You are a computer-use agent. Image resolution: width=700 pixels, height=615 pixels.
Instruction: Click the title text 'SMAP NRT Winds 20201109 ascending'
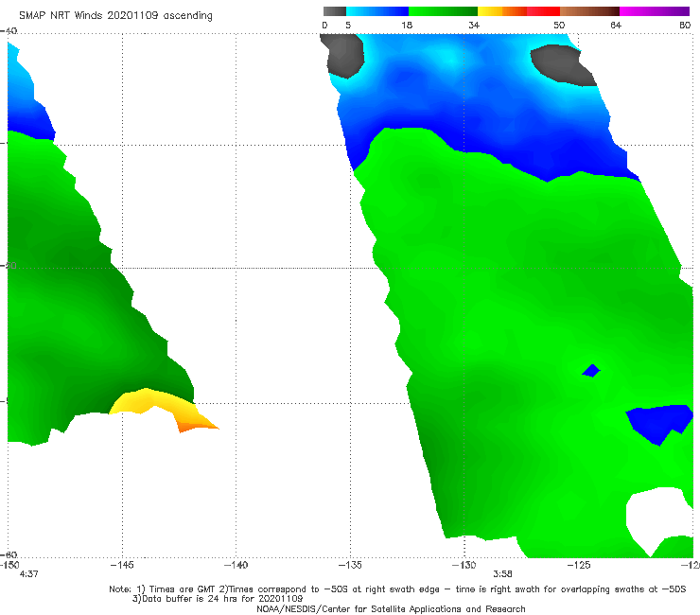(115, 16)
